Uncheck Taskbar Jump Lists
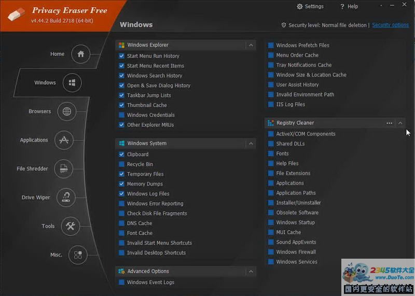This screenshot has width=415, height=296. pos(121,95)
